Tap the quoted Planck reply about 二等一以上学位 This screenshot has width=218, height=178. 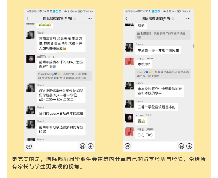(x=163, y=74)
